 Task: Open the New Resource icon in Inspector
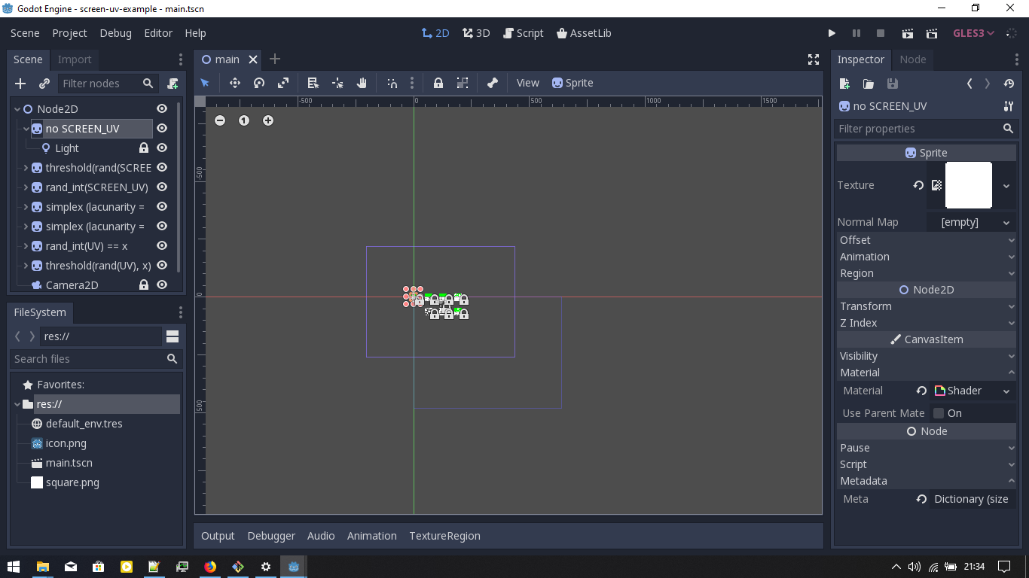pyautogui.click(x=844, y=84)
